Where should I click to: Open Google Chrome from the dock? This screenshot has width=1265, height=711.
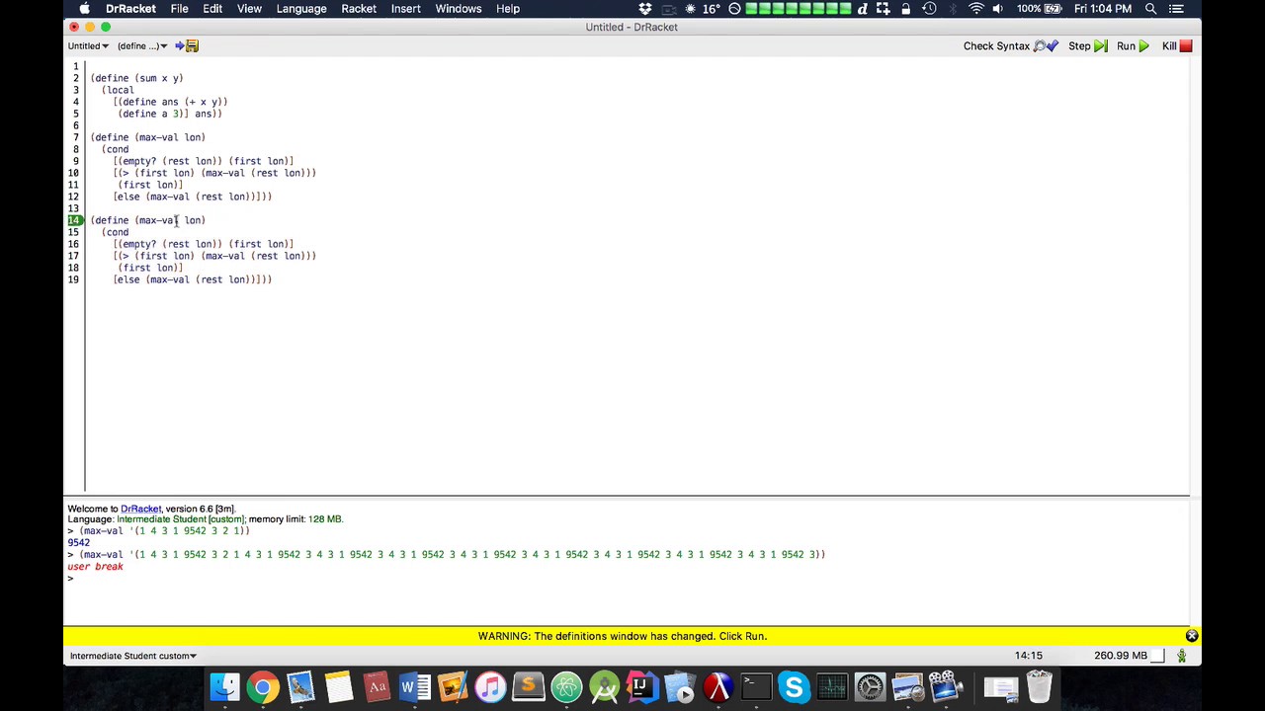point(263,686)
